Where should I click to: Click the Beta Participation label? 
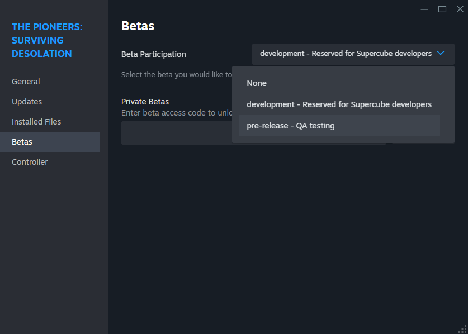[153, 54]
